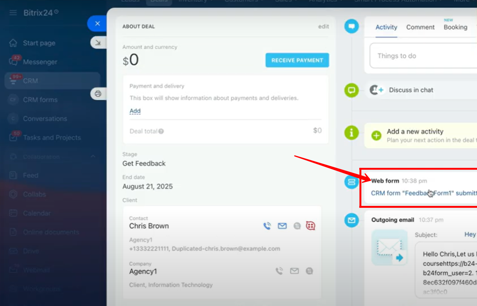Open Tasks and Projects in sidebar
477x306 pixels.
tap(52, 137)
